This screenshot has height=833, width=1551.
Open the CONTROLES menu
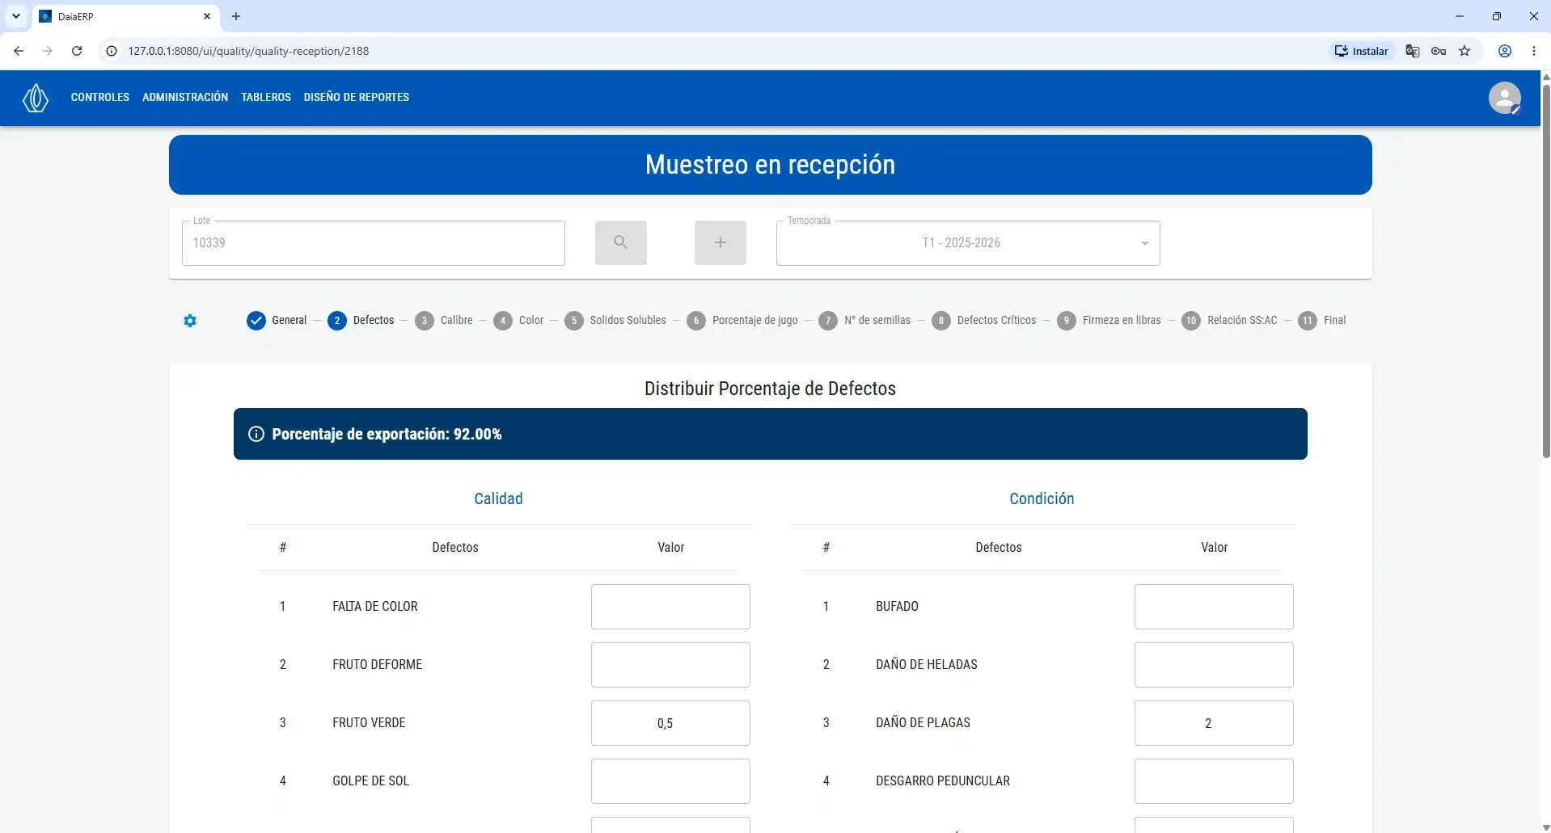(x=100, y=97)
